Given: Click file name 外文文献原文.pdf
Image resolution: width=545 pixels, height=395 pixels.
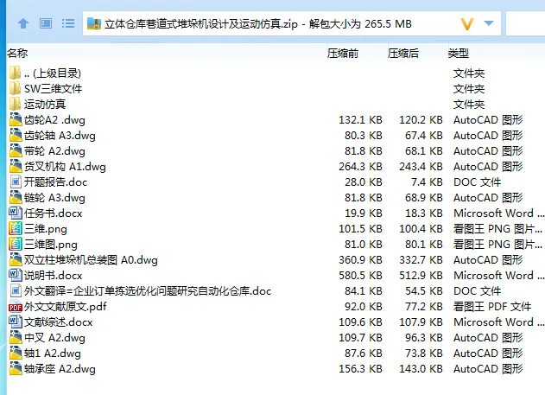Looking at the screenshot, I should click(66, 306).
